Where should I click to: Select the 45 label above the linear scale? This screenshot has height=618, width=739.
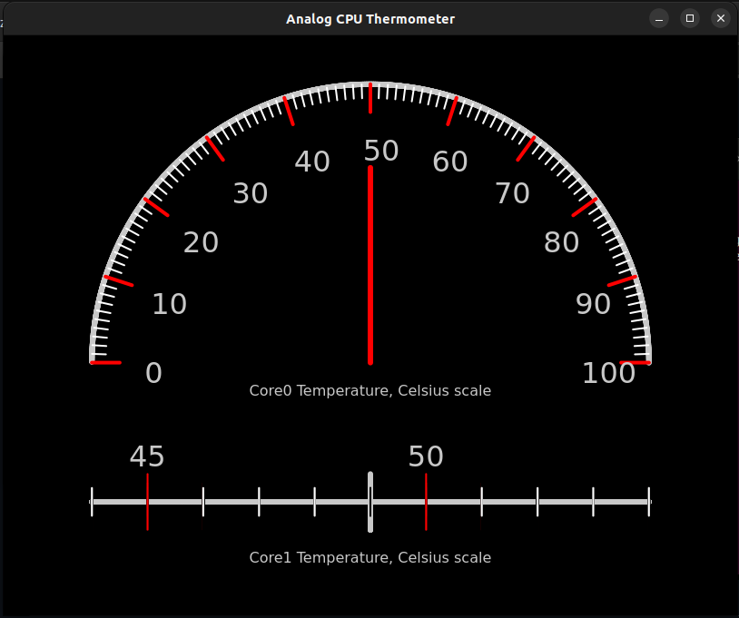[147, 457]
